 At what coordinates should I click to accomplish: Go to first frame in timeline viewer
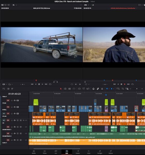[x=114, y=84]
